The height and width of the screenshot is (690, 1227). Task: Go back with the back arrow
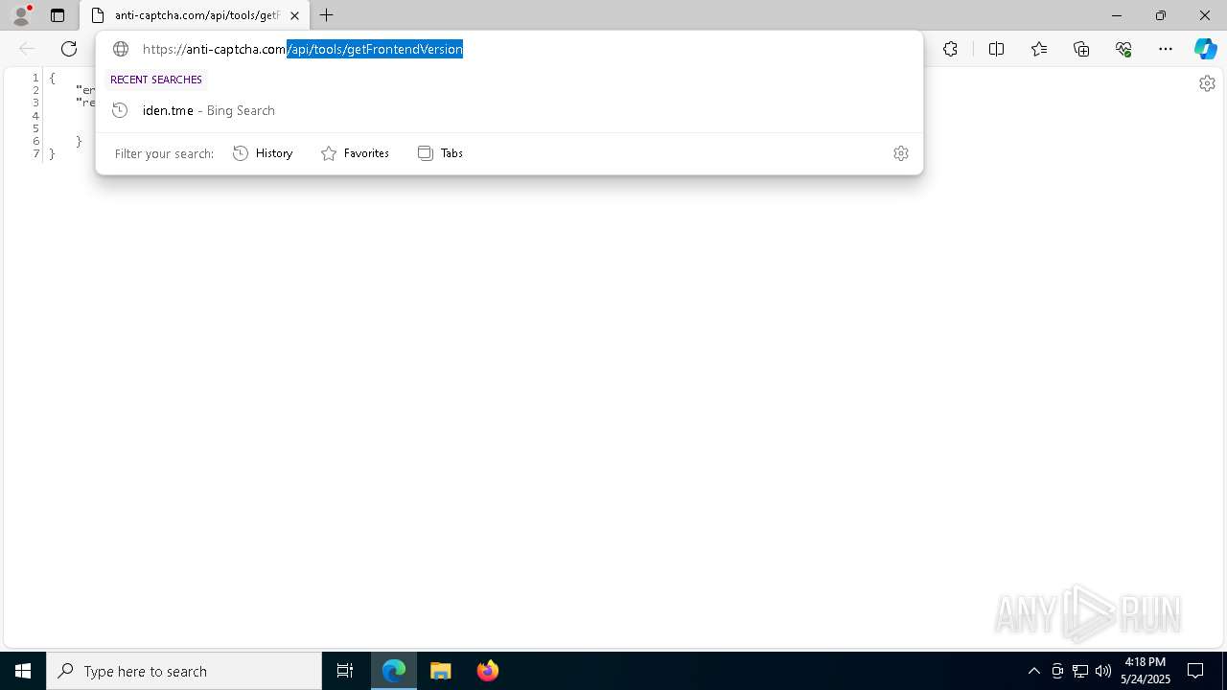(x=27, y=49)
